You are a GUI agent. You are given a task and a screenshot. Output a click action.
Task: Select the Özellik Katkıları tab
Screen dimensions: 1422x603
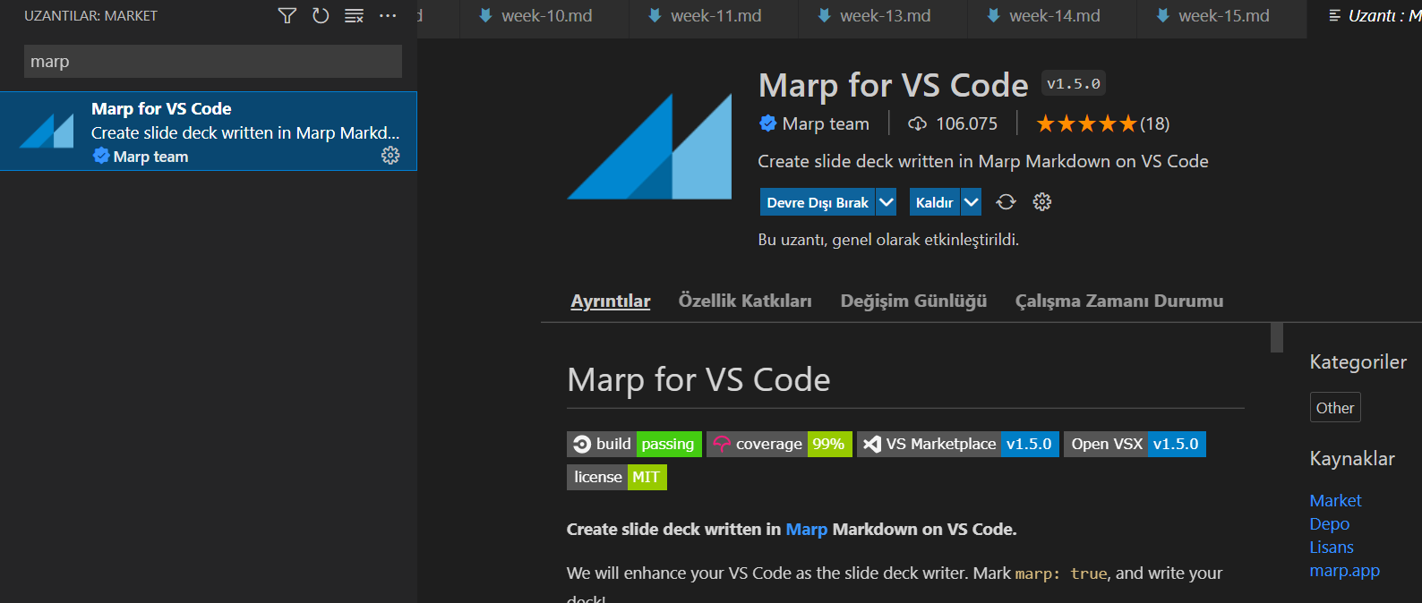pyautogui.click(x=745, y=301)
